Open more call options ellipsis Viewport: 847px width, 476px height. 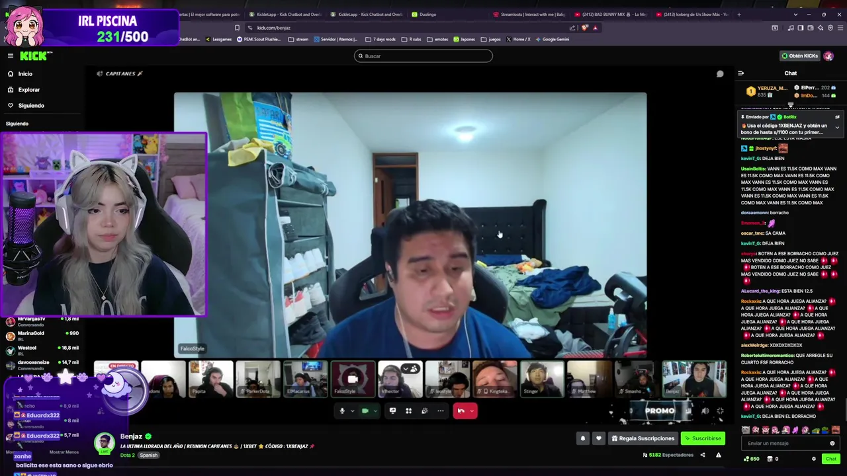pos(440,411)
